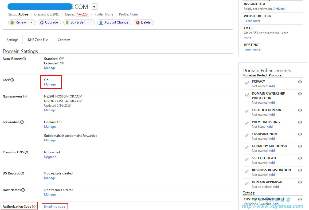
Task: Click the Domain Appraisal checkmark icon
Action: tap(247, 184)
